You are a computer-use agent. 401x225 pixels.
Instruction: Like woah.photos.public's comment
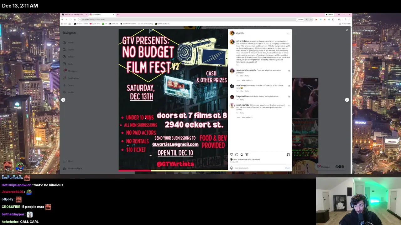[289, 71]
